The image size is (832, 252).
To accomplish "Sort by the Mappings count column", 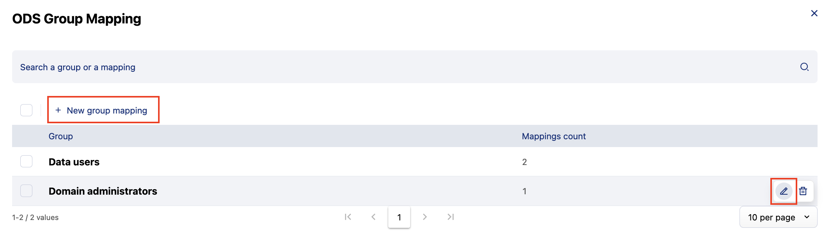I will point(553,136).
